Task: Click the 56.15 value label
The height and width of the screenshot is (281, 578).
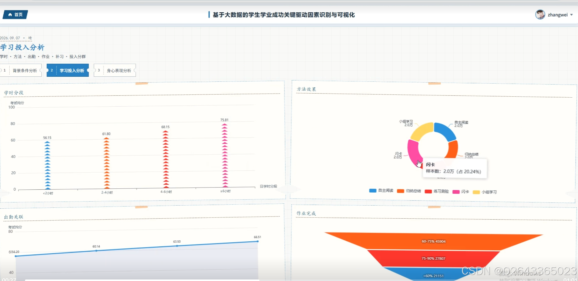Action: pyautogui.click(x=47, y=138)
